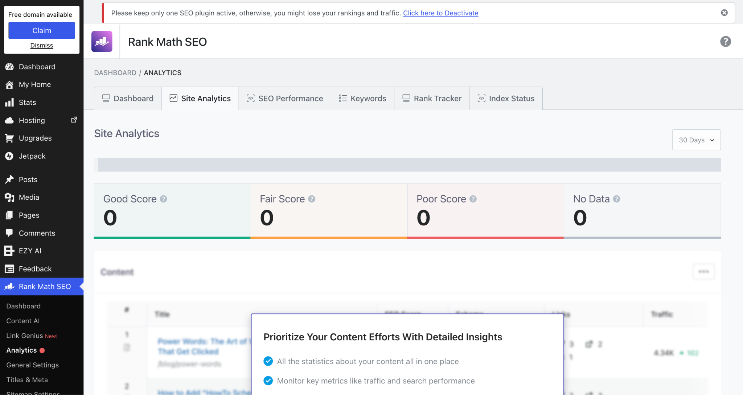Screen dimensions: 743x395
Task: Click the Comments bubble icon
Action: click(x=9, y=233)
